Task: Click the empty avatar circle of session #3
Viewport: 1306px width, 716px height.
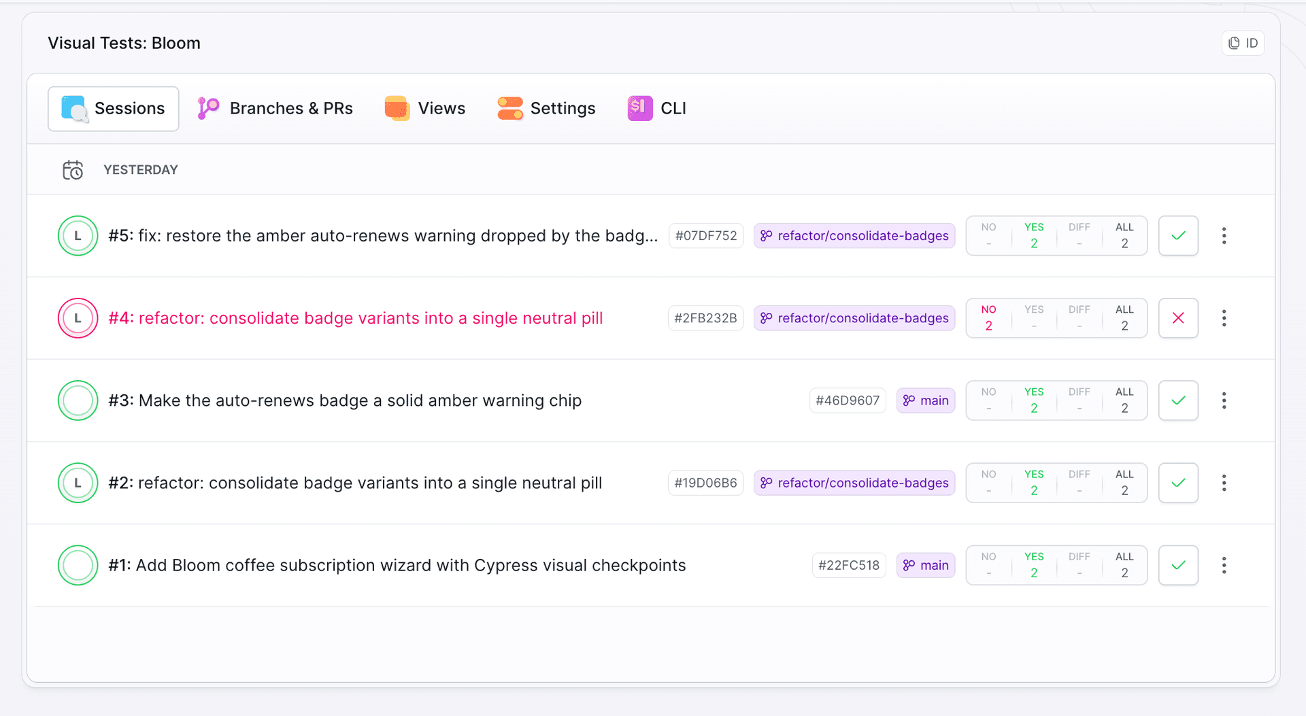Action: 78,400
